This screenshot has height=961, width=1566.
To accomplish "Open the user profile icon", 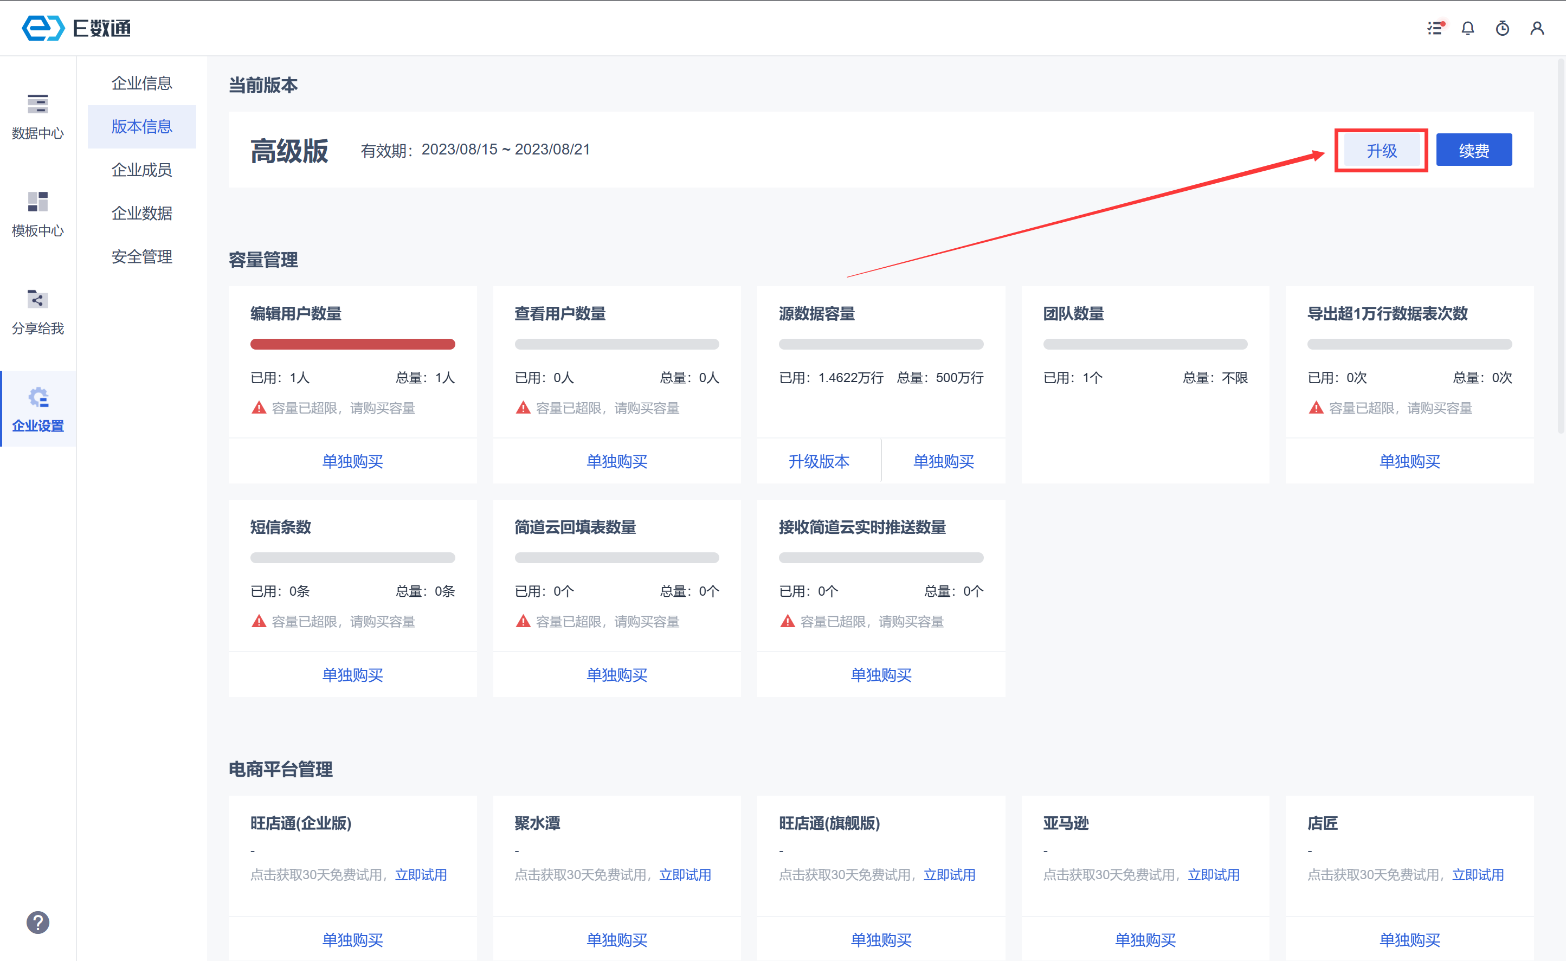I will [1537, 28].
